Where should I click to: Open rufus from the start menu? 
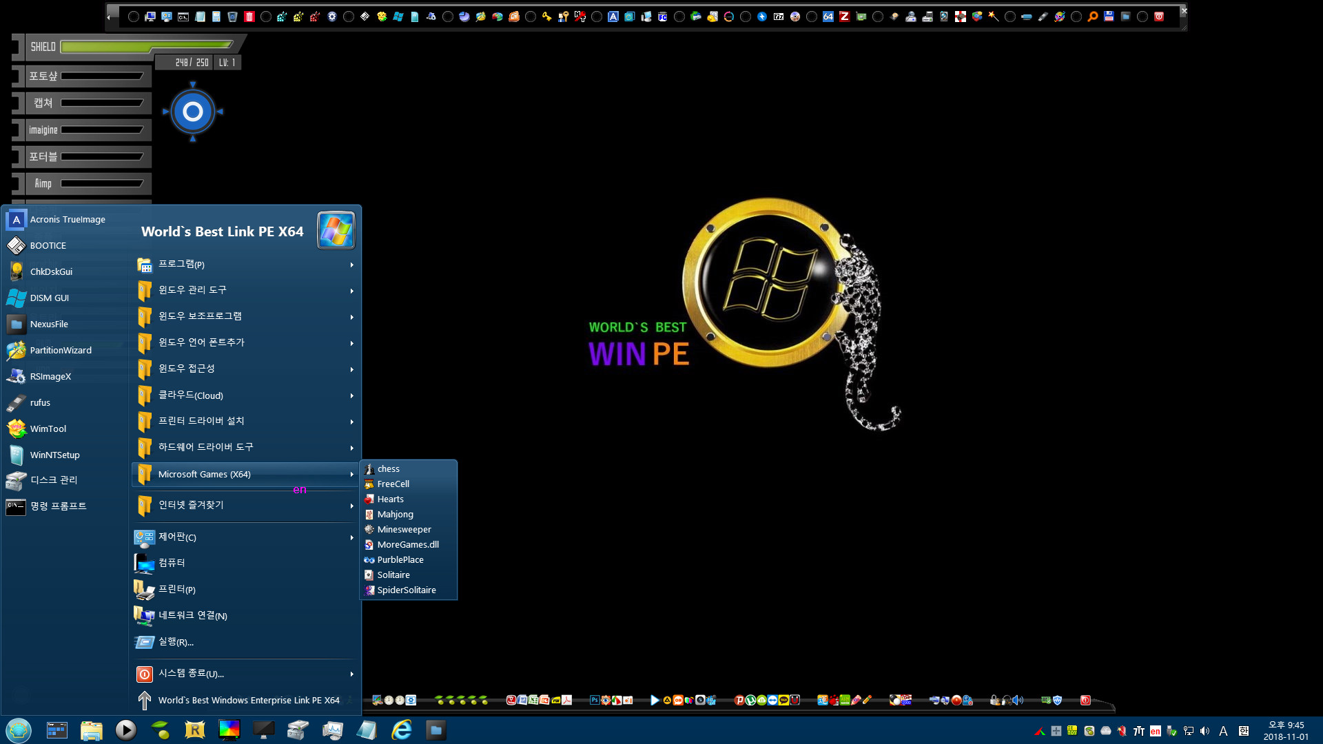coord(65,402)
